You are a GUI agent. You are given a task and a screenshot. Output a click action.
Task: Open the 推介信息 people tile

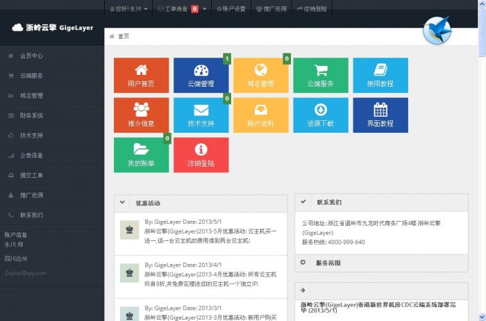pos(141,115)
